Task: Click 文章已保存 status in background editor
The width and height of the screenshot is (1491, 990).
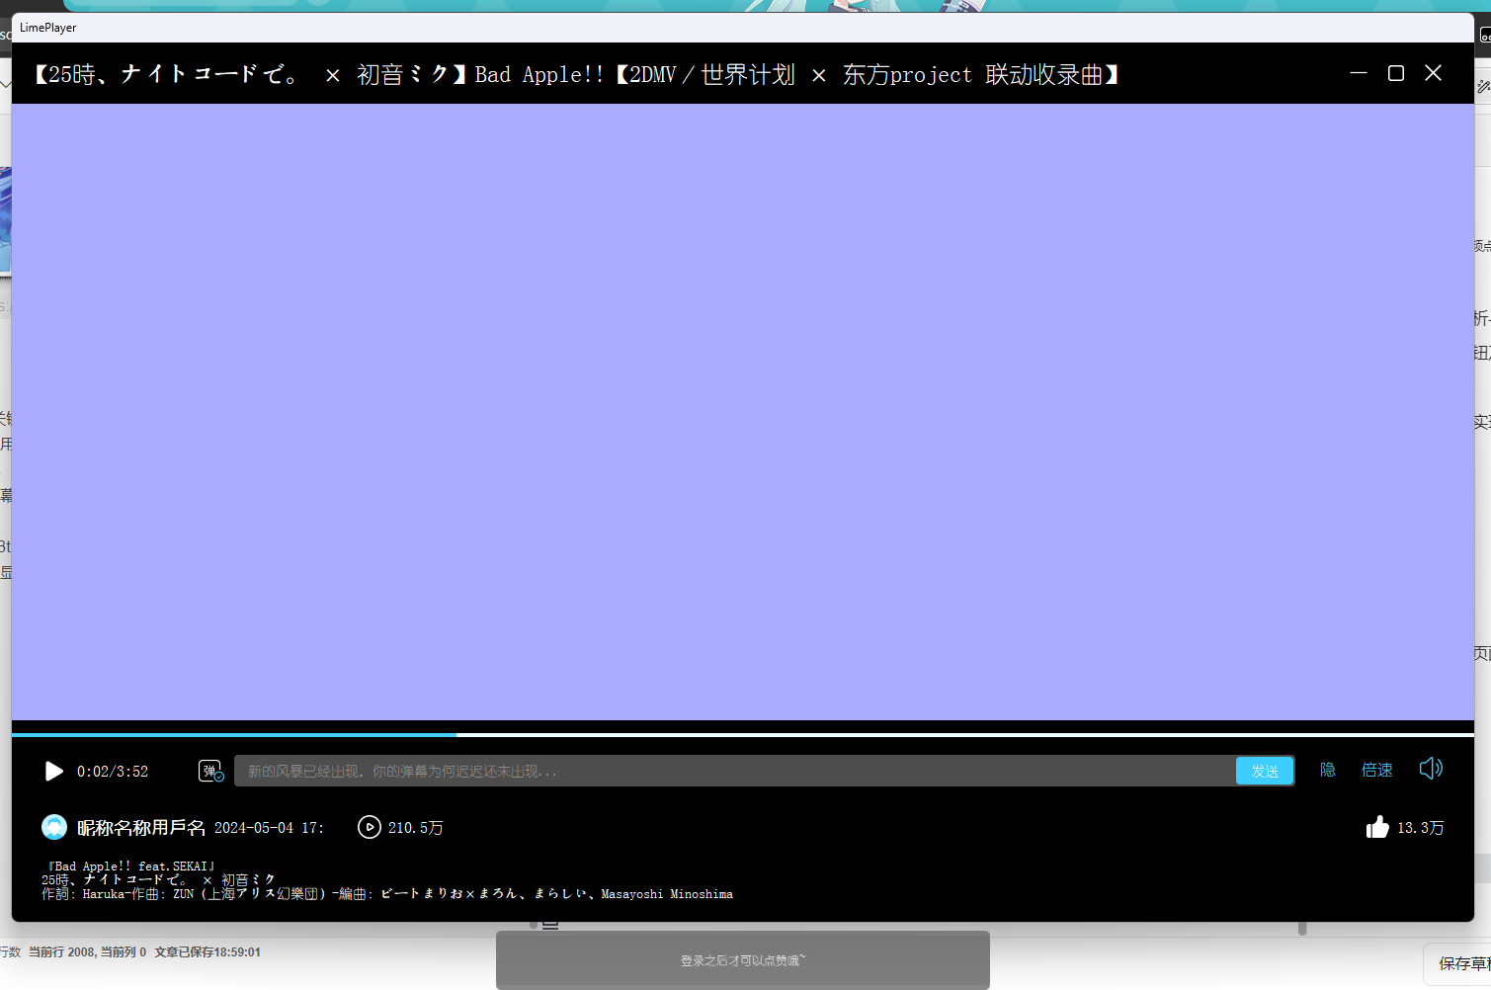Action: [x=207, y=952]
